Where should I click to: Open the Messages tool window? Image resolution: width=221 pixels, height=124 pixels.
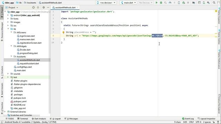point(71,118)
